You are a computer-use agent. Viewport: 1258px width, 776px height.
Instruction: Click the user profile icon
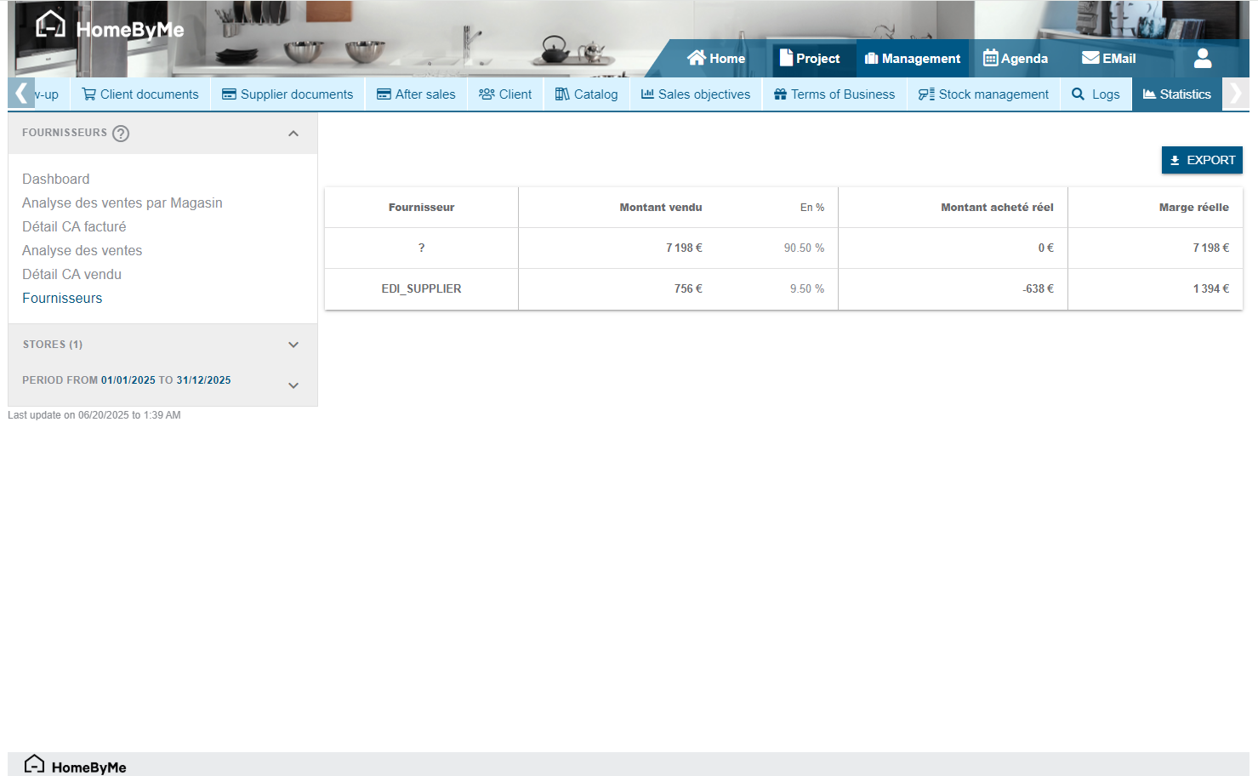pyautogui.click(x=1202, y=58)
